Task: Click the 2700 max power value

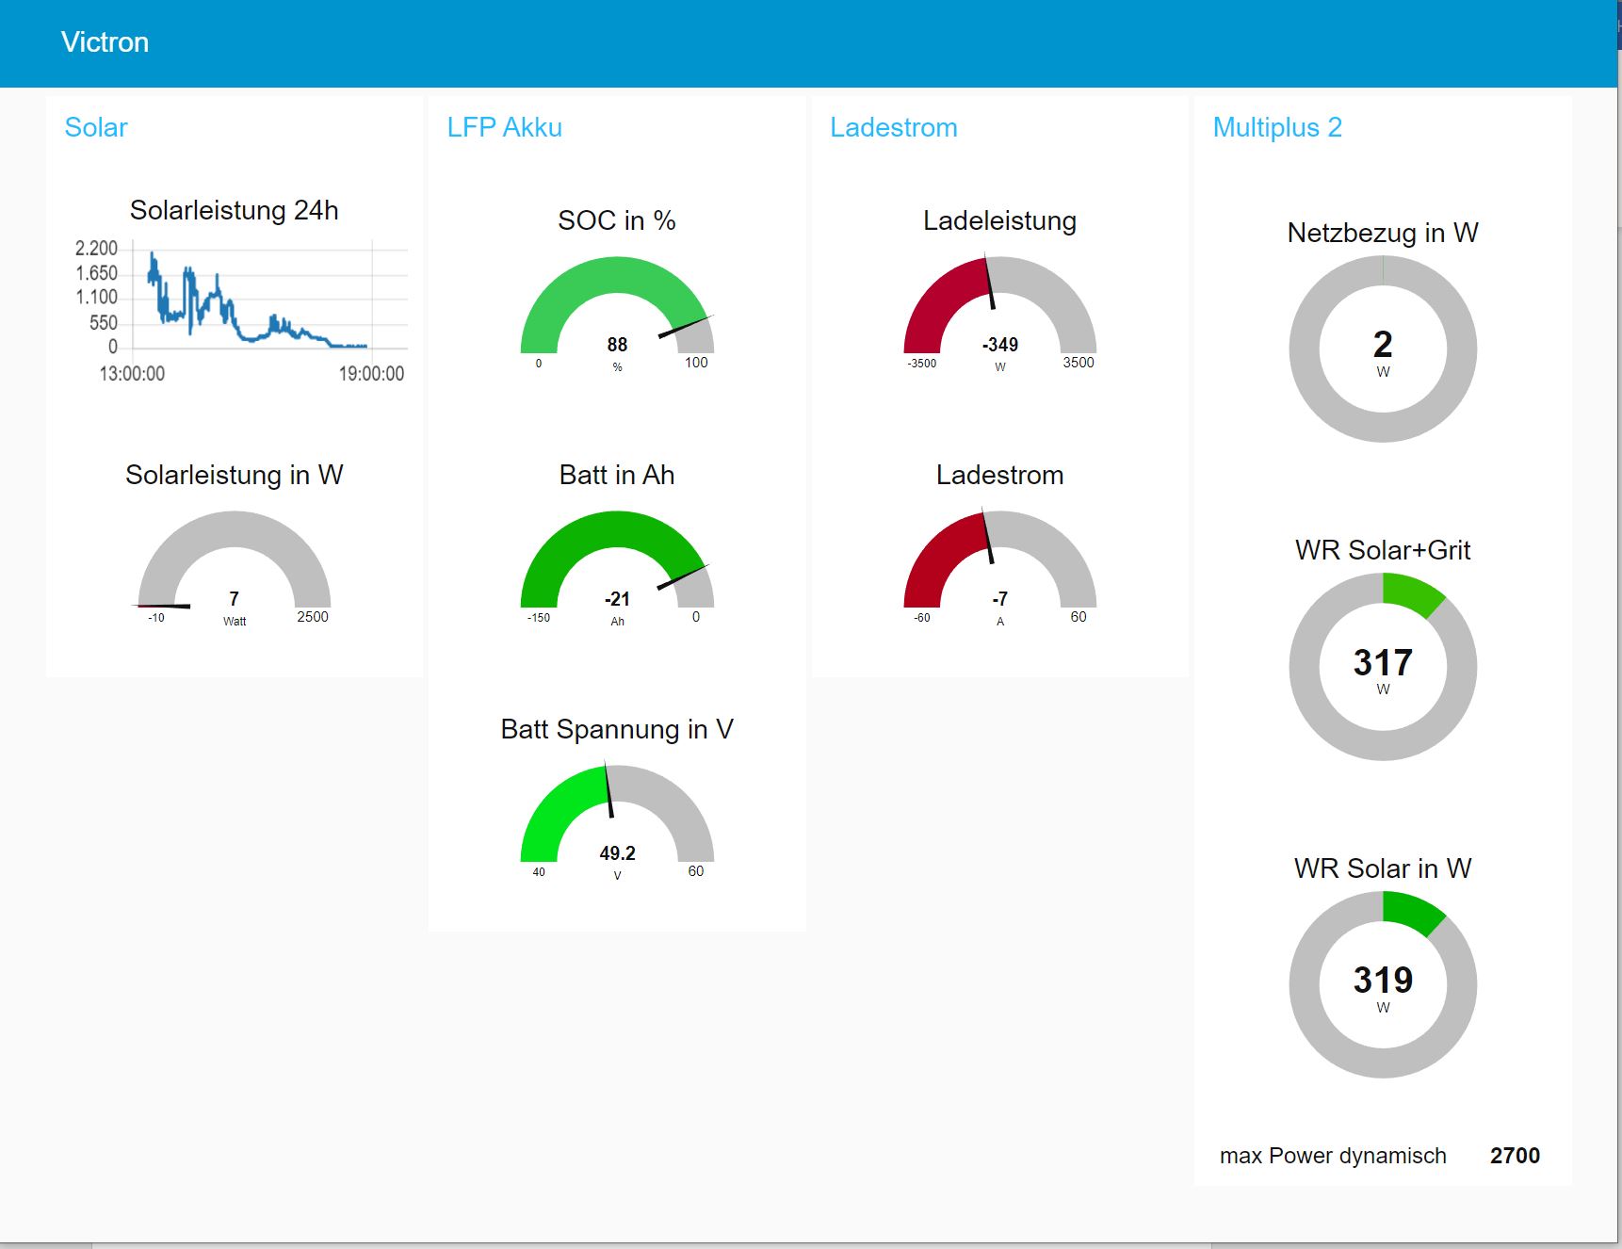Action: pos(1514,1156)
